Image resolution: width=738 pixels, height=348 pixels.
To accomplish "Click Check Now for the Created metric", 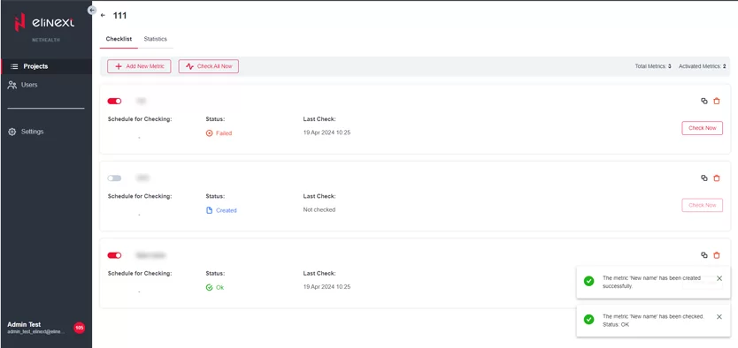I will pos(703,205).
